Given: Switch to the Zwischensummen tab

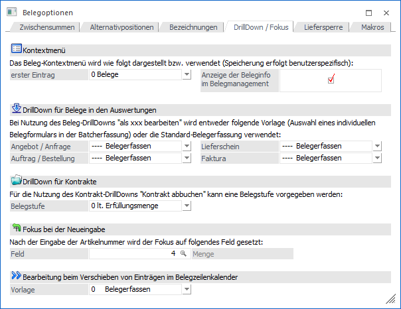Looking at the screenshot, I should coord(46,27).
